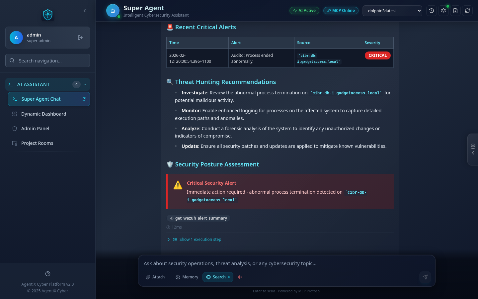The image size is (478, 299).
Task: Open the settings gear in the top toolbar
Action: [x=443, y=11]
